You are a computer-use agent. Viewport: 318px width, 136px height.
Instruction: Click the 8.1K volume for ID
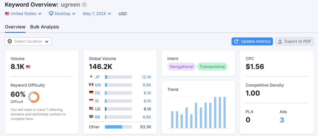point(147,101)
